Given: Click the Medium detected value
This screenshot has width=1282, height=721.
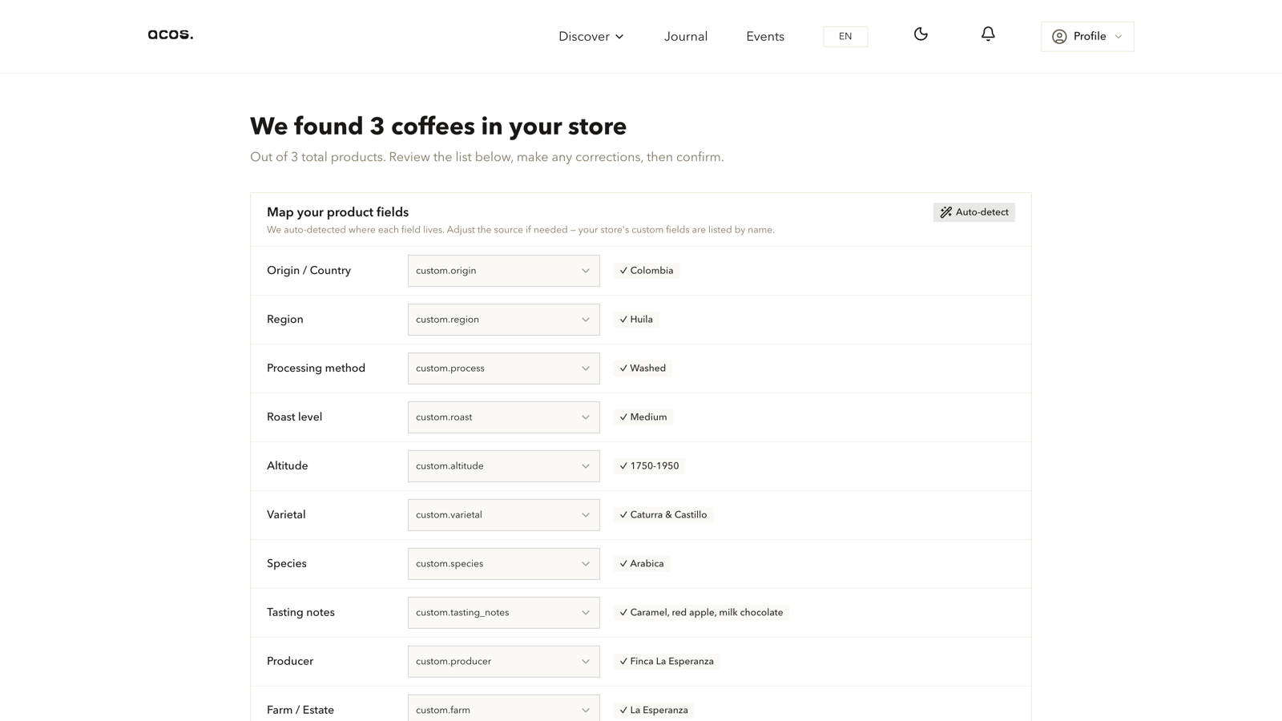Looking at the screenshot, I should click(x=643, y=417).
